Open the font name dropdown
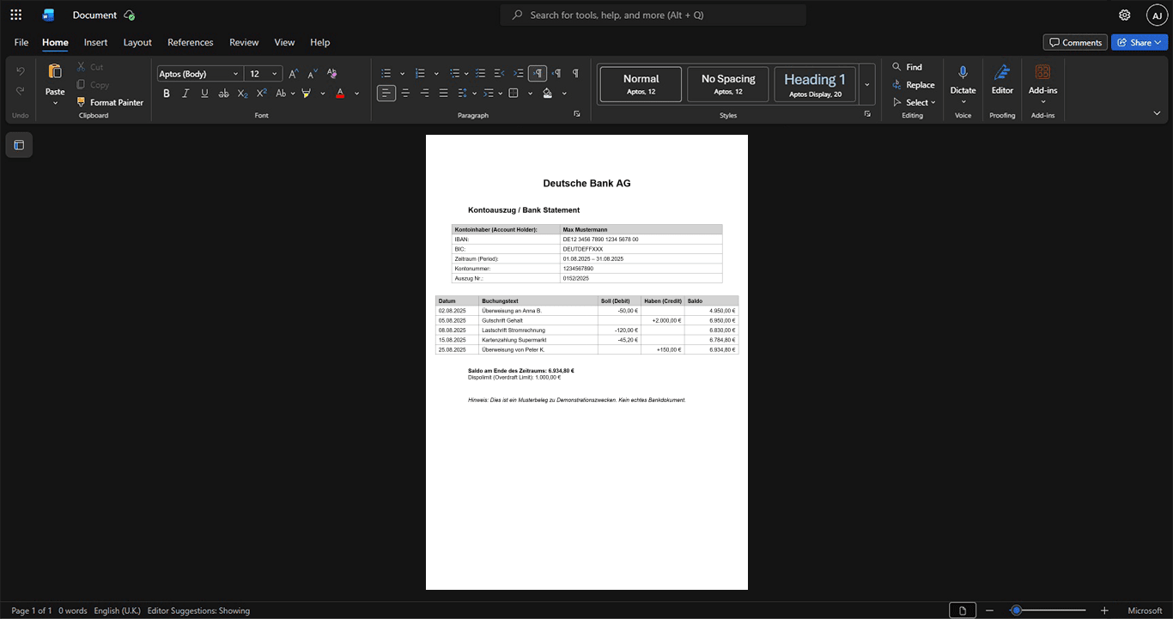This screenshot has width=1173, height=619. tap(236, 74)
